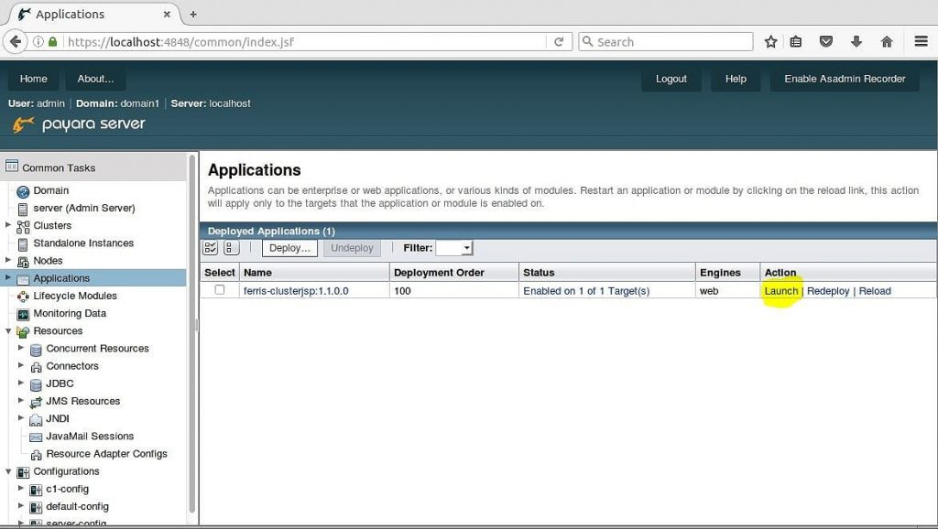This screenshot has width=938, height=529.
Task: Click the Resources folder icon
Action: 23,331
